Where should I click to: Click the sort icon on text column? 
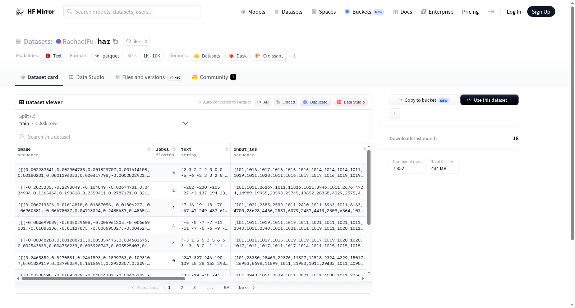[x=227, y=149]
